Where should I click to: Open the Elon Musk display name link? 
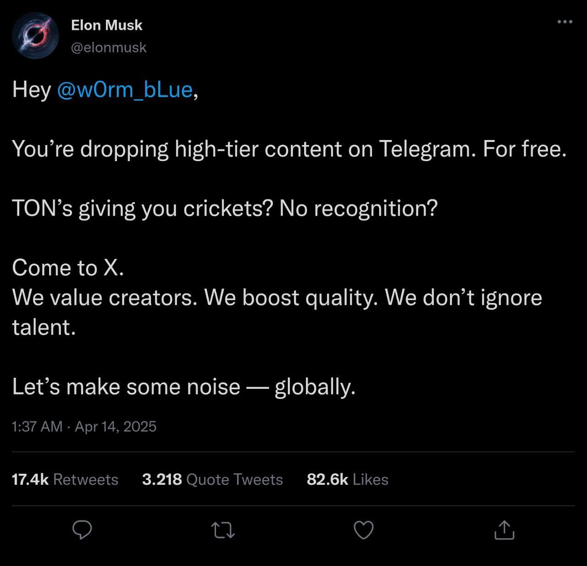(107, 25)
